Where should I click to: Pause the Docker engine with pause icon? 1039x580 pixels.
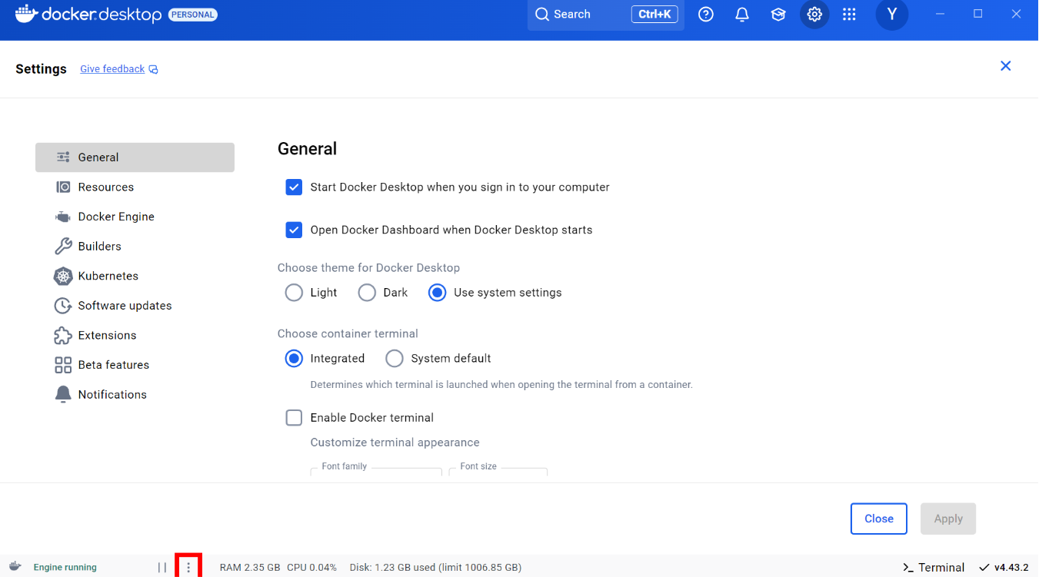pyautogui.click(x=162, y=568)
